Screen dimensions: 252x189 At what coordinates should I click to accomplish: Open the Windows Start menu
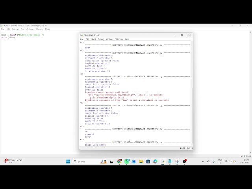[68, 161]
